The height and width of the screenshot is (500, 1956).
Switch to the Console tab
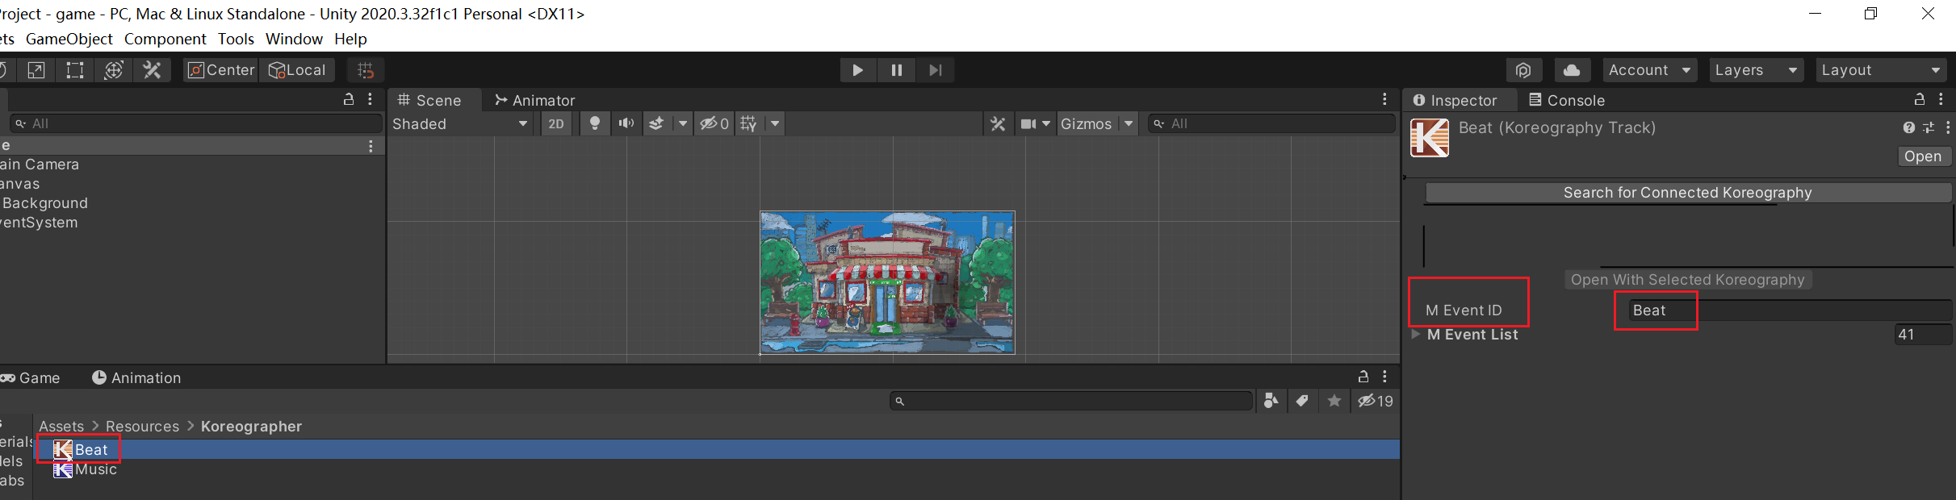click(1567, 100)
